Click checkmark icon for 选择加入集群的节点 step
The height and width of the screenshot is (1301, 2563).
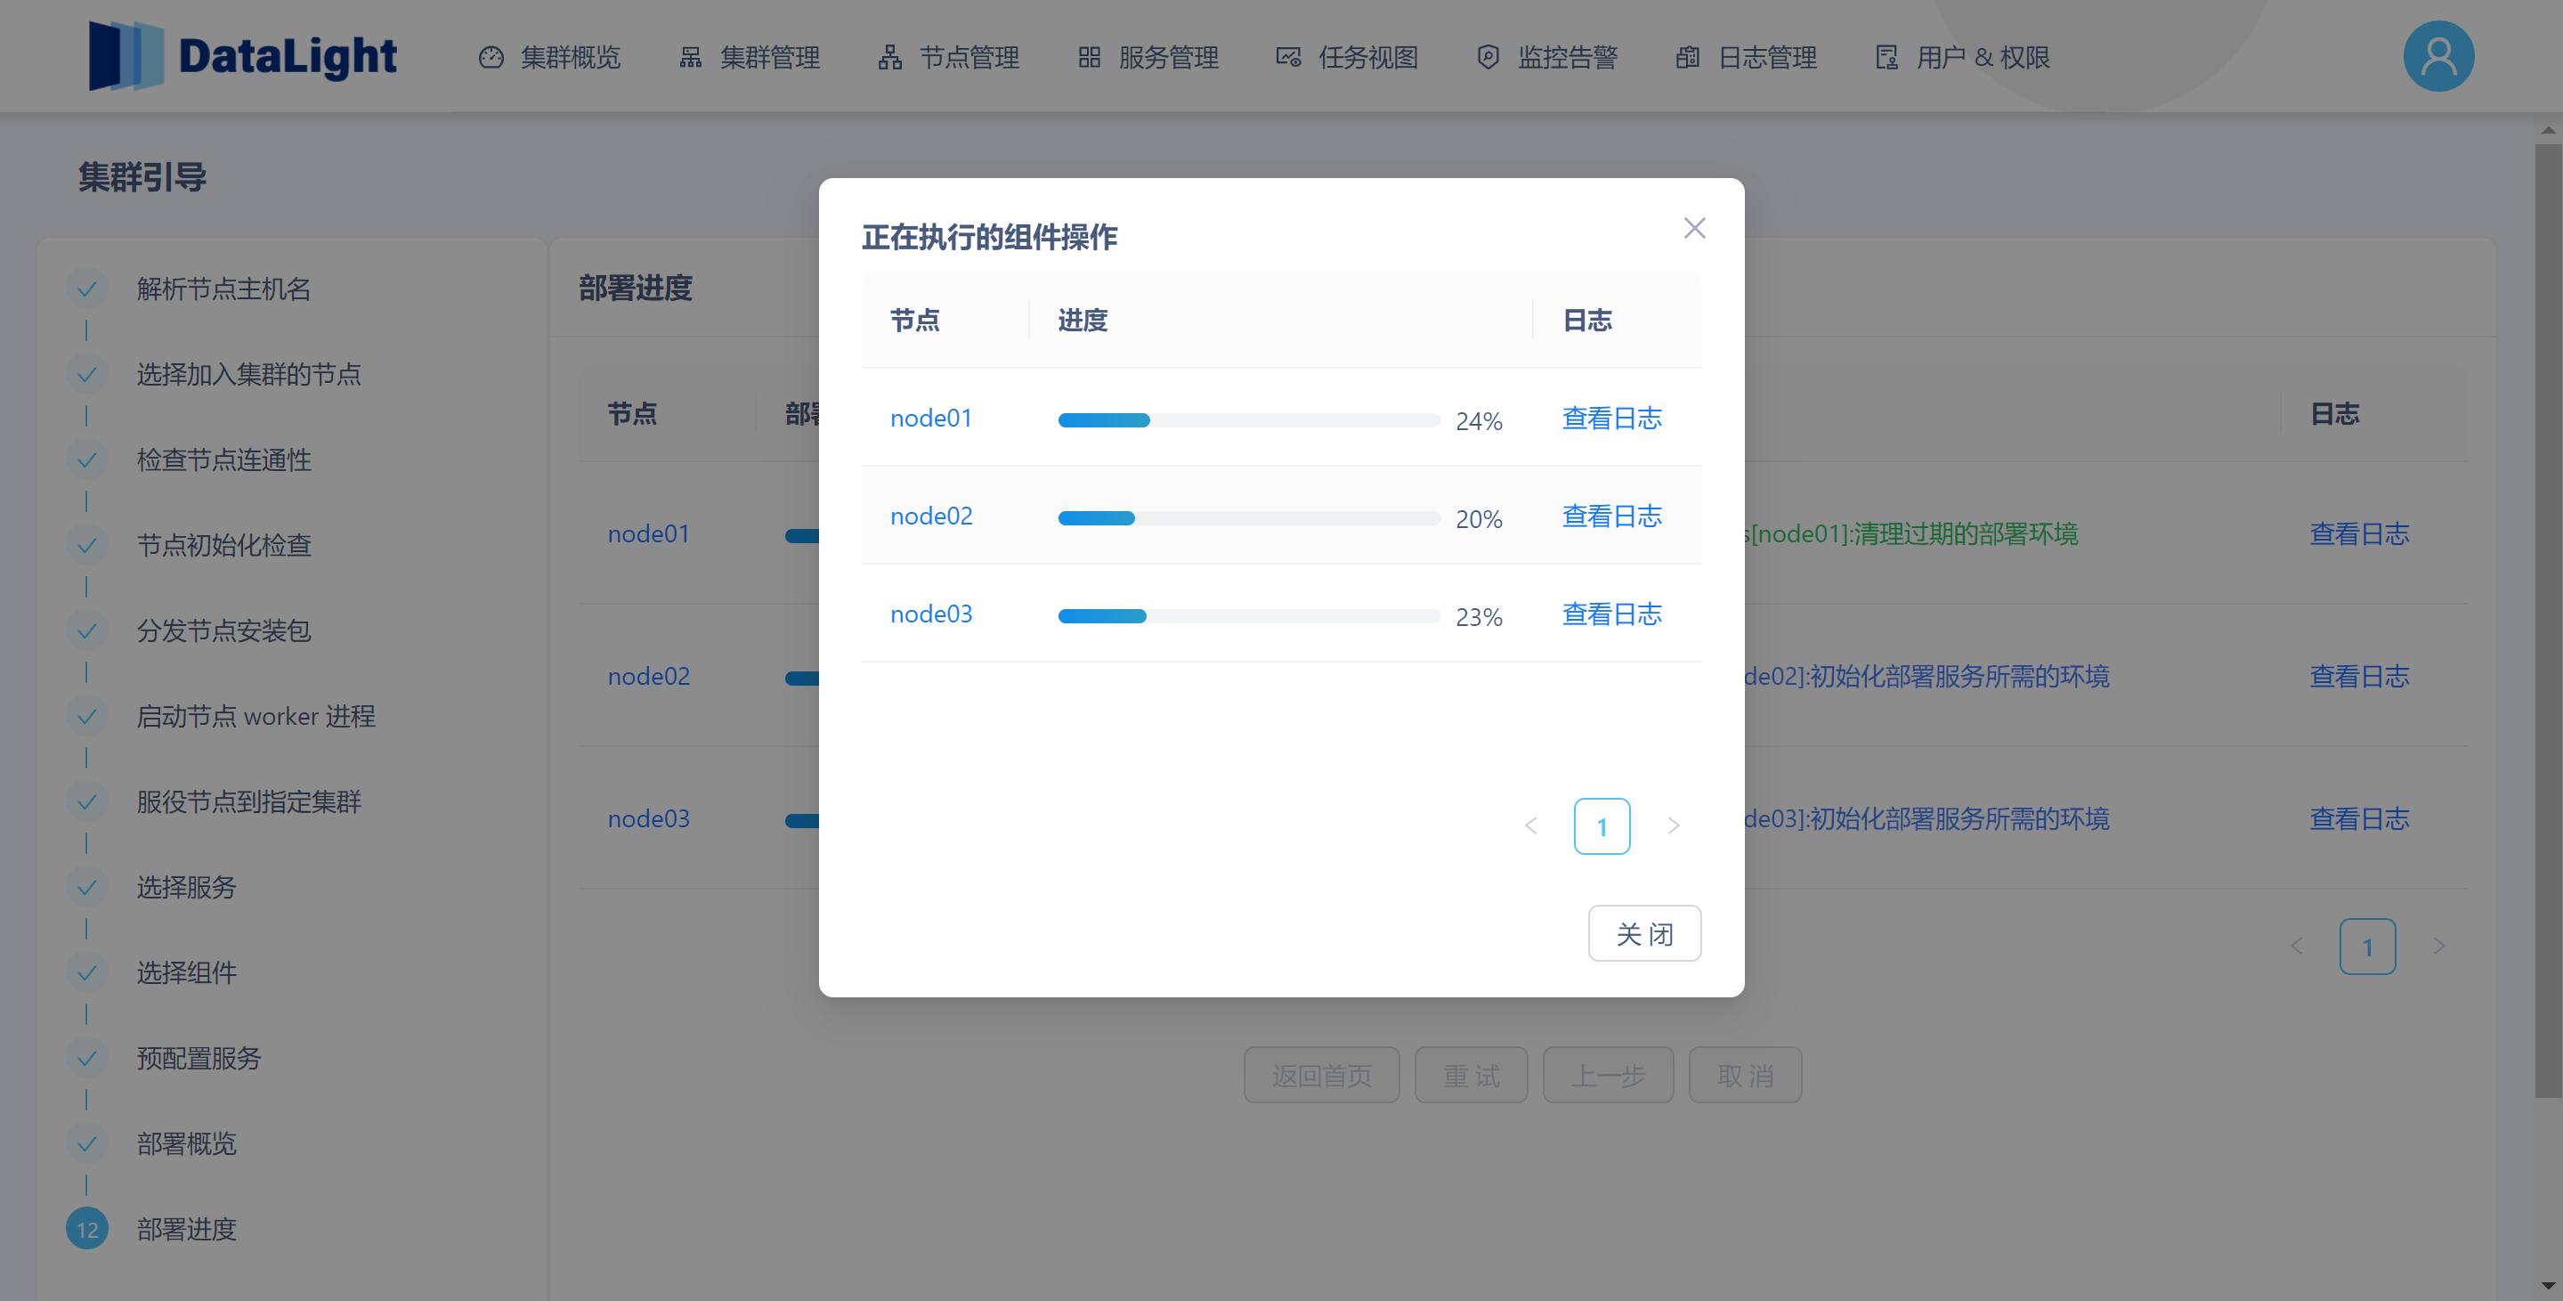[x=86, y=374]
